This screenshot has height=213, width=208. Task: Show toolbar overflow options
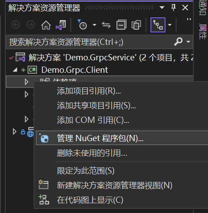point(189,19)
